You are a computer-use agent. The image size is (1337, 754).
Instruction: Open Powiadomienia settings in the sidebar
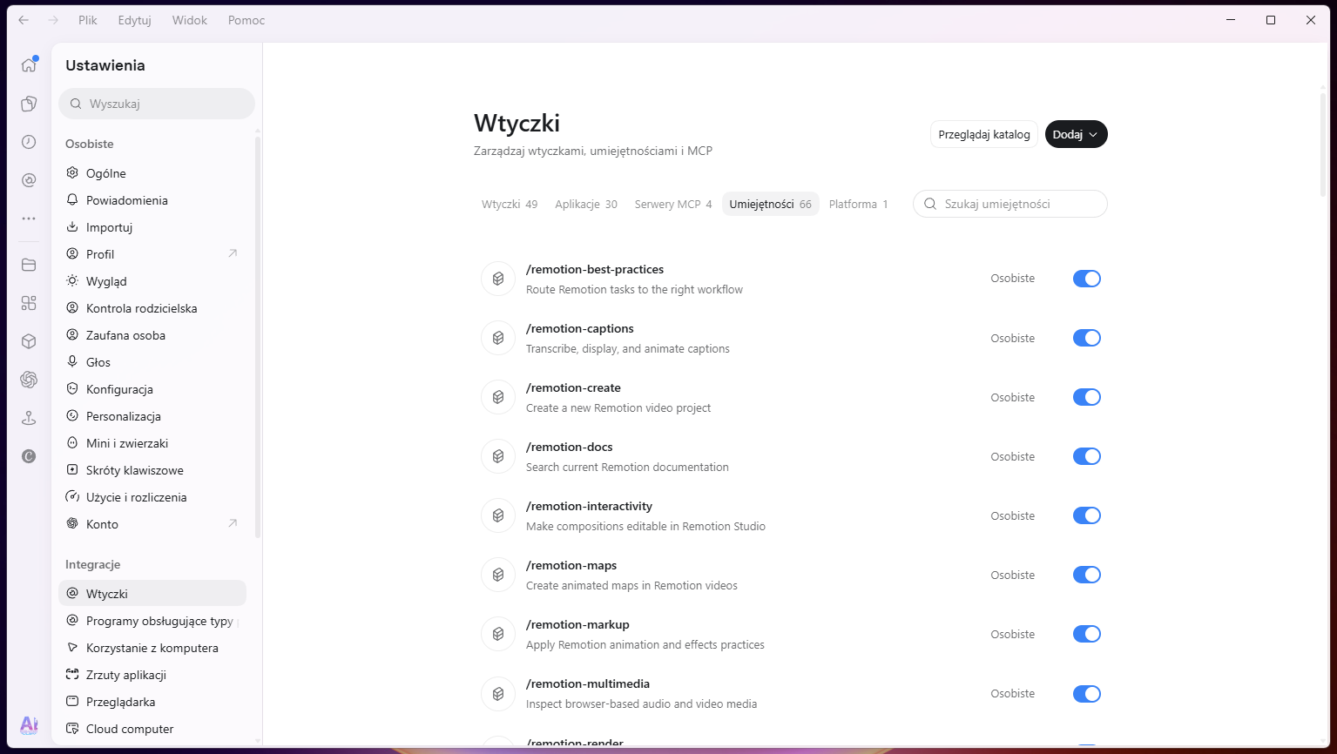click(x=152, y=200)
